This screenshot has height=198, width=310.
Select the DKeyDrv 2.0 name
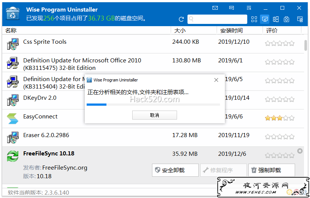[40, 98]
